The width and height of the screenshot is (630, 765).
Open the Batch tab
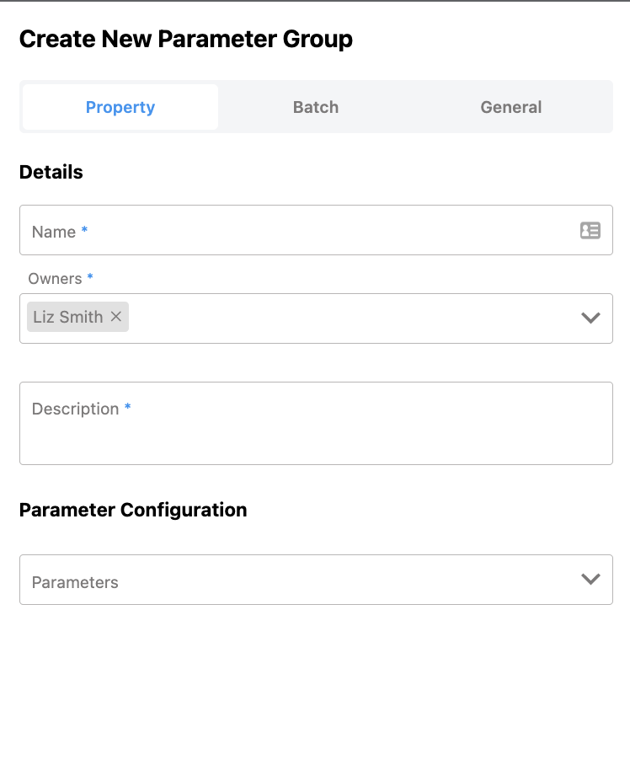(x=316, y=107)
